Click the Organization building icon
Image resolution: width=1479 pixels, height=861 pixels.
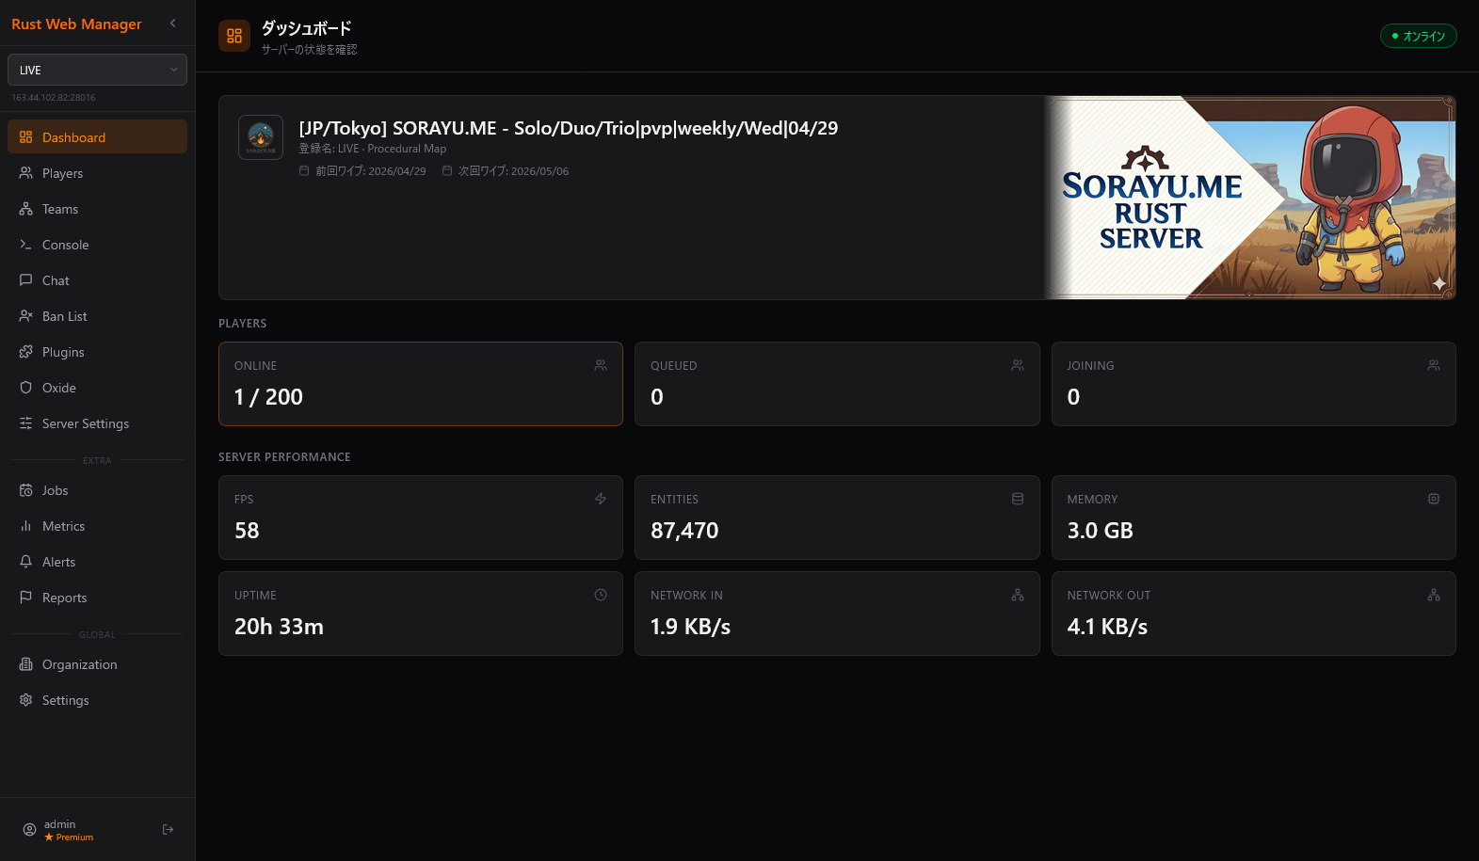click(25, 664)
